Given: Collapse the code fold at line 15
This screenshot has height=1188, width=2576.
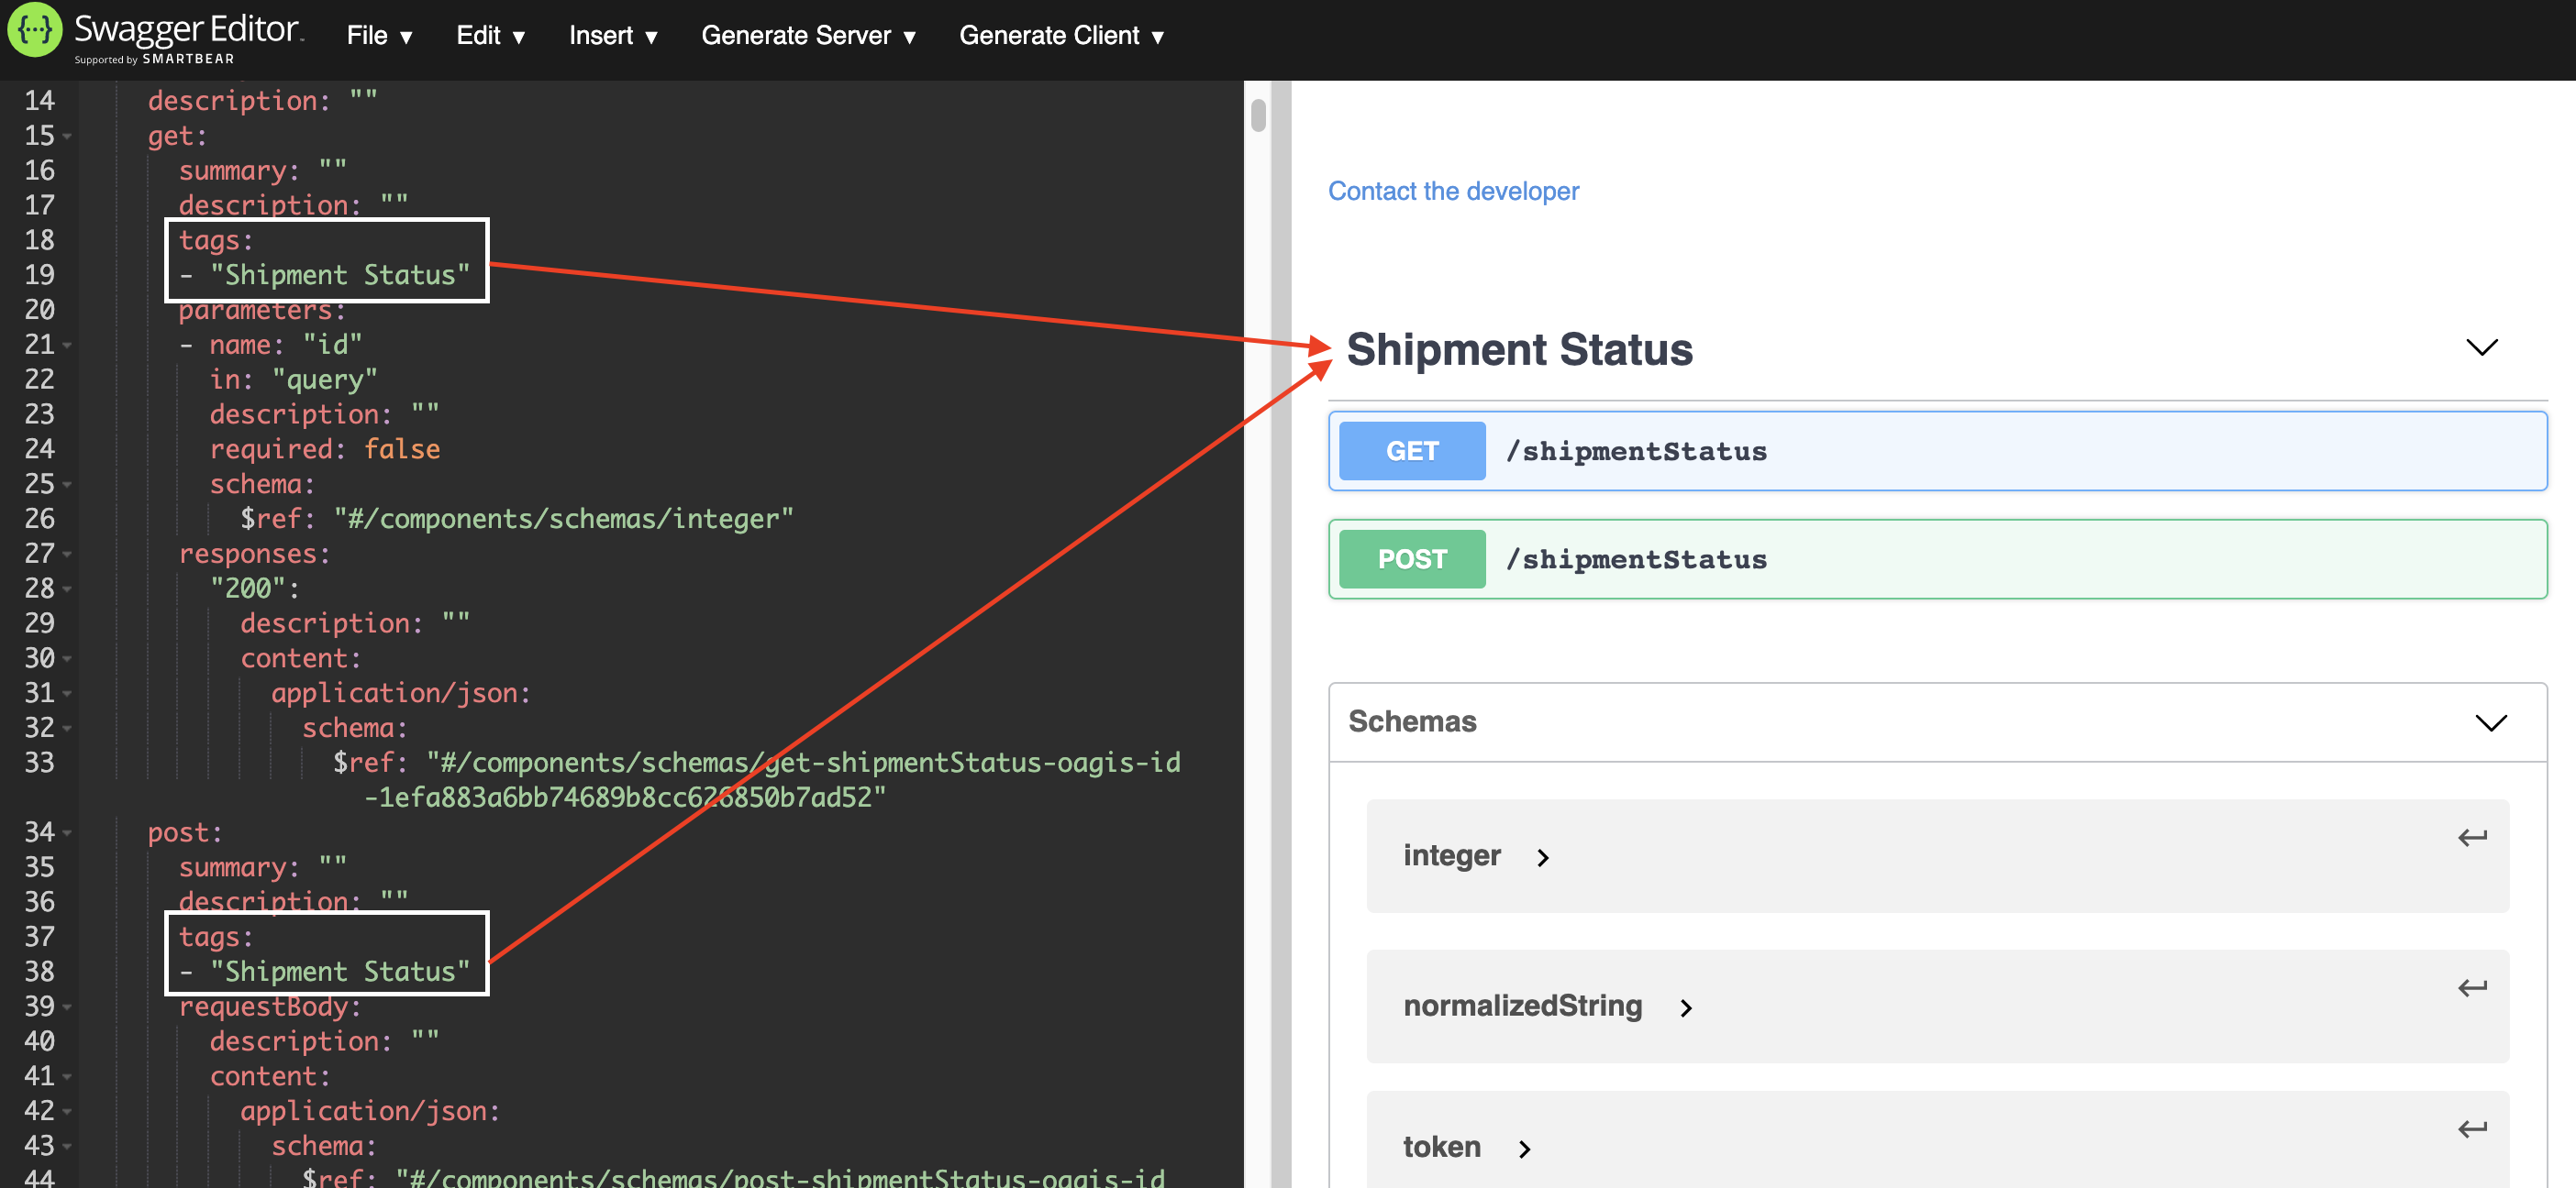Looking at the screenshot, I should tap(66, 136).
